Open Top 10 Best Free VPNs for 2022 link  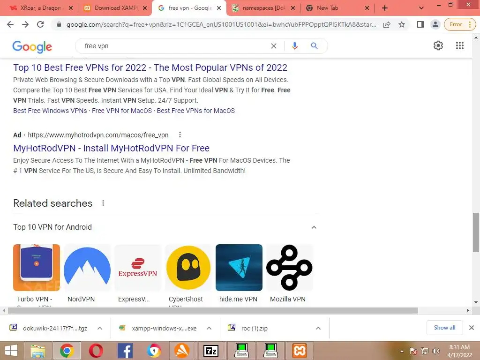[150, 67]
